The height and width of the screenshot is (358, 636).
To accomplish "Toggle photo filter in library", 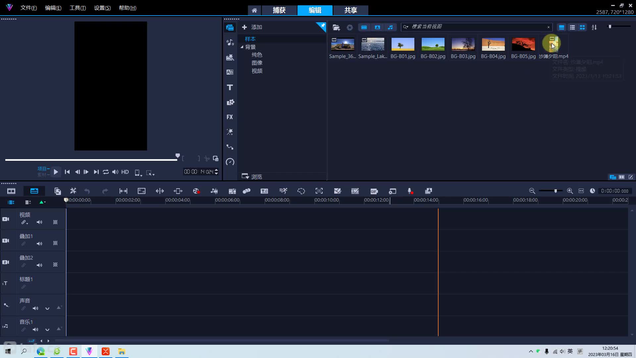I will click(x=377, y=28).
